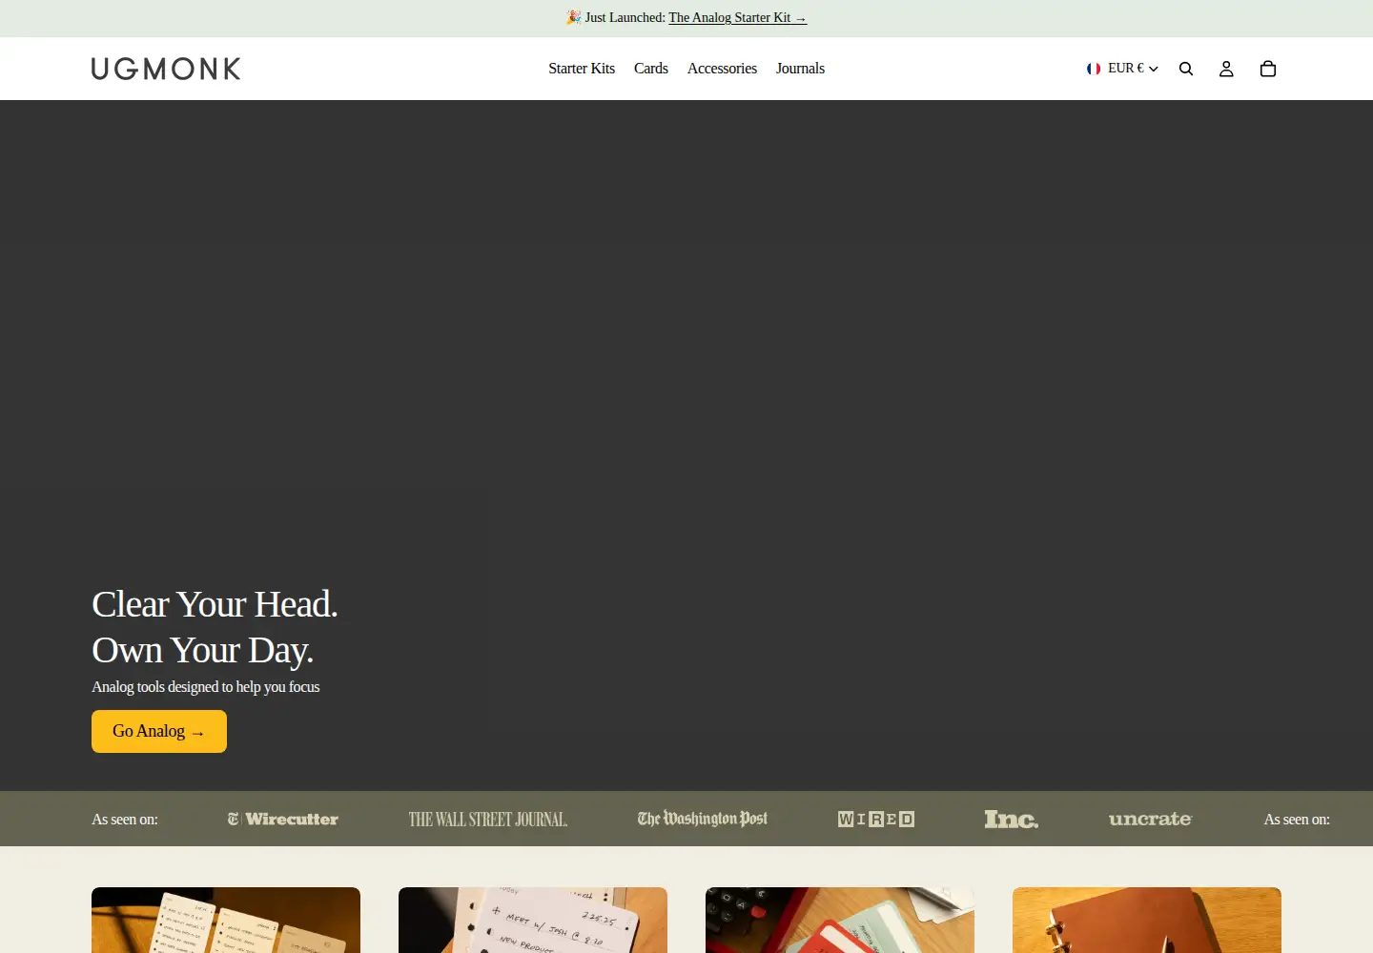Open the three stacked cards product thumbnail

pos(226,920)
